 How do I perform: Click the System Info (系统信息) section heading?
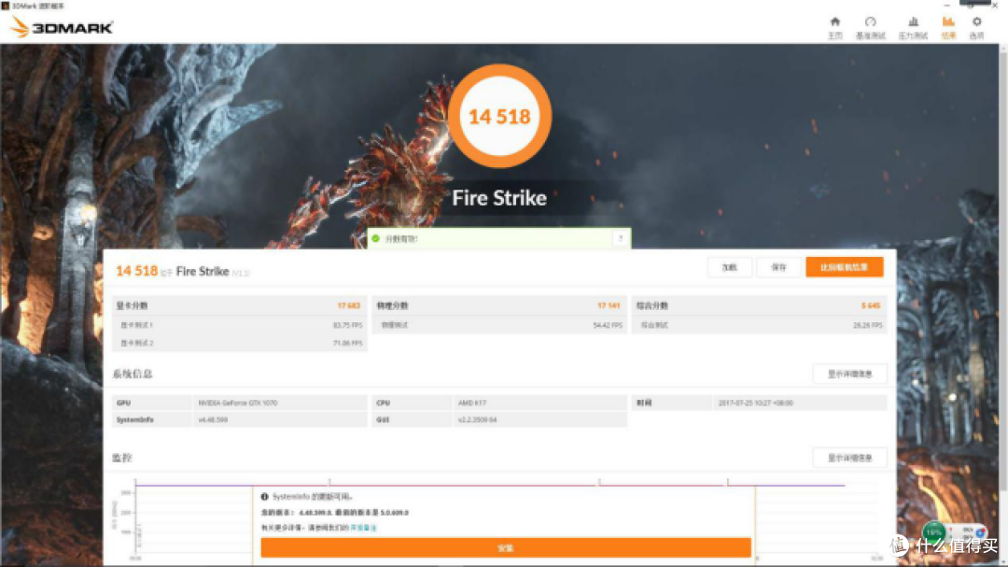coord(133,374)
